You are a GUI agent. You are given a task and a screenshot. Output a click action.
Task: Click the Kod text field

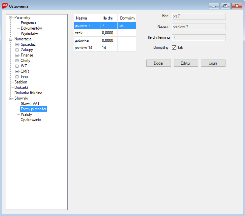pyautogui.click(x=198, y=16)
